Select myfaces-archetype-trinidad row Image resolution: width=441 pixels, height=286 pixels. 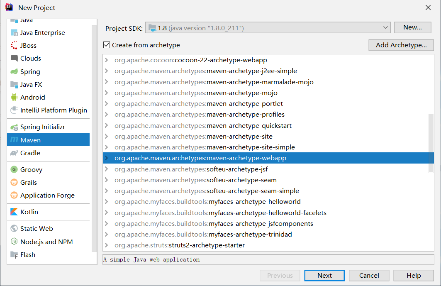(268, 234)
